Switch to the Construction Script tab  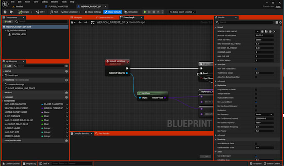(x=105, y=18)
